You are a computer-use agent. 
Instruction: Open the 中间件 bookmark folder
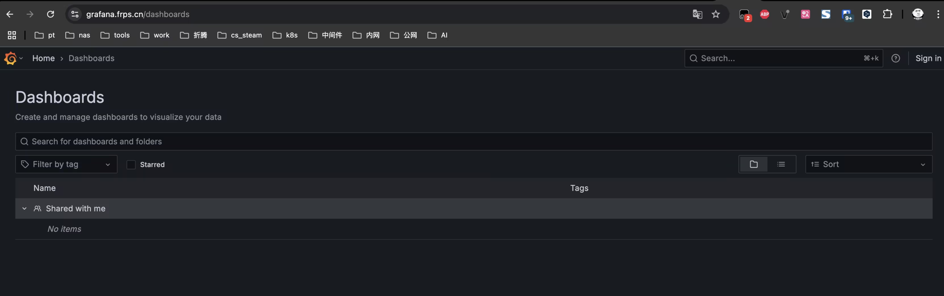point(325,35)
